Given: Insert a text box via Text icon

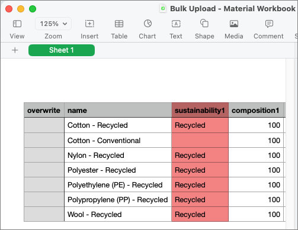Looking at the screenshot, I should click(x=176, y=24).
